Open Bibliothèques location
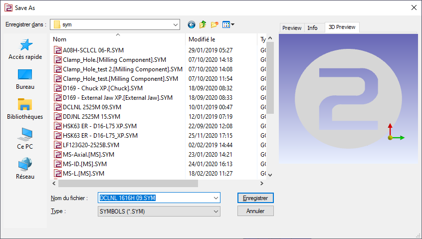The height and width of the screenshot is (239, 422). click(x=25, y=110)
